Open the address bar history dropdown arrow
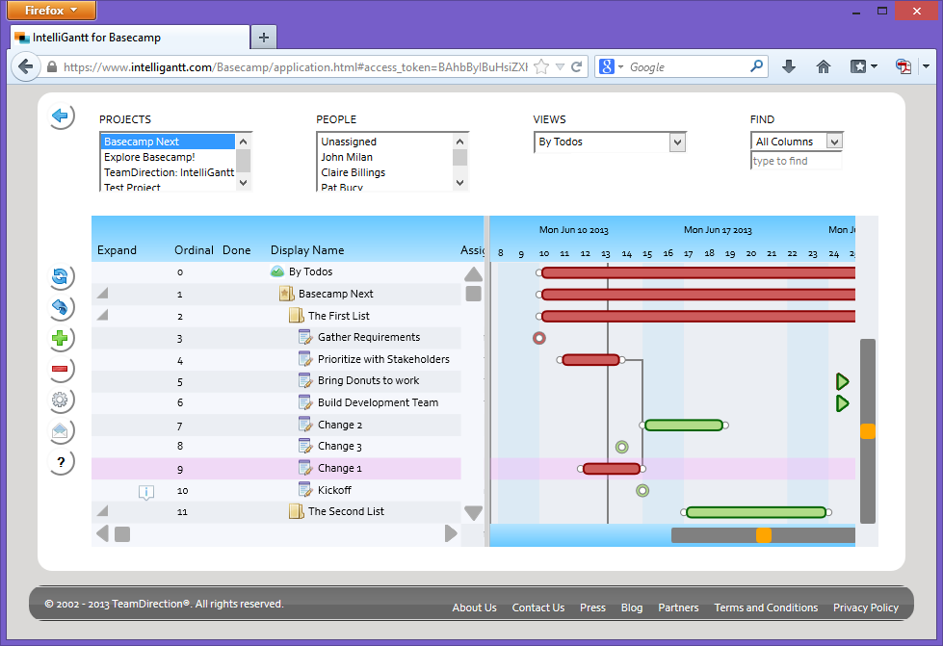Screen dimensions: 943x646 (560, 66)
